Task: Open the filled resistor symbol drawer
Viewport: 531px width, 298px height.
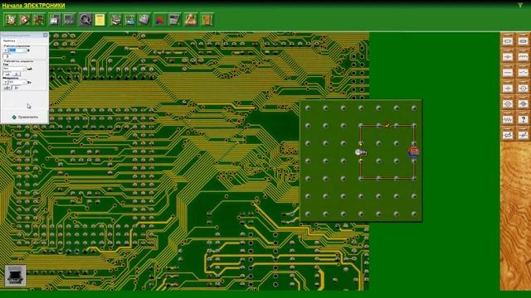Action: click(x=524, y=41)
